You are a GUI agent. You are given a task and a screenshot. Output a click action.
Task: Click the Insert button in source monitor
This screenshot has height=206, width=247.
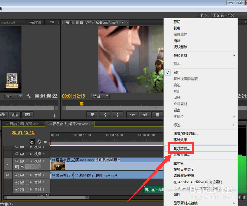pos(3,115)
